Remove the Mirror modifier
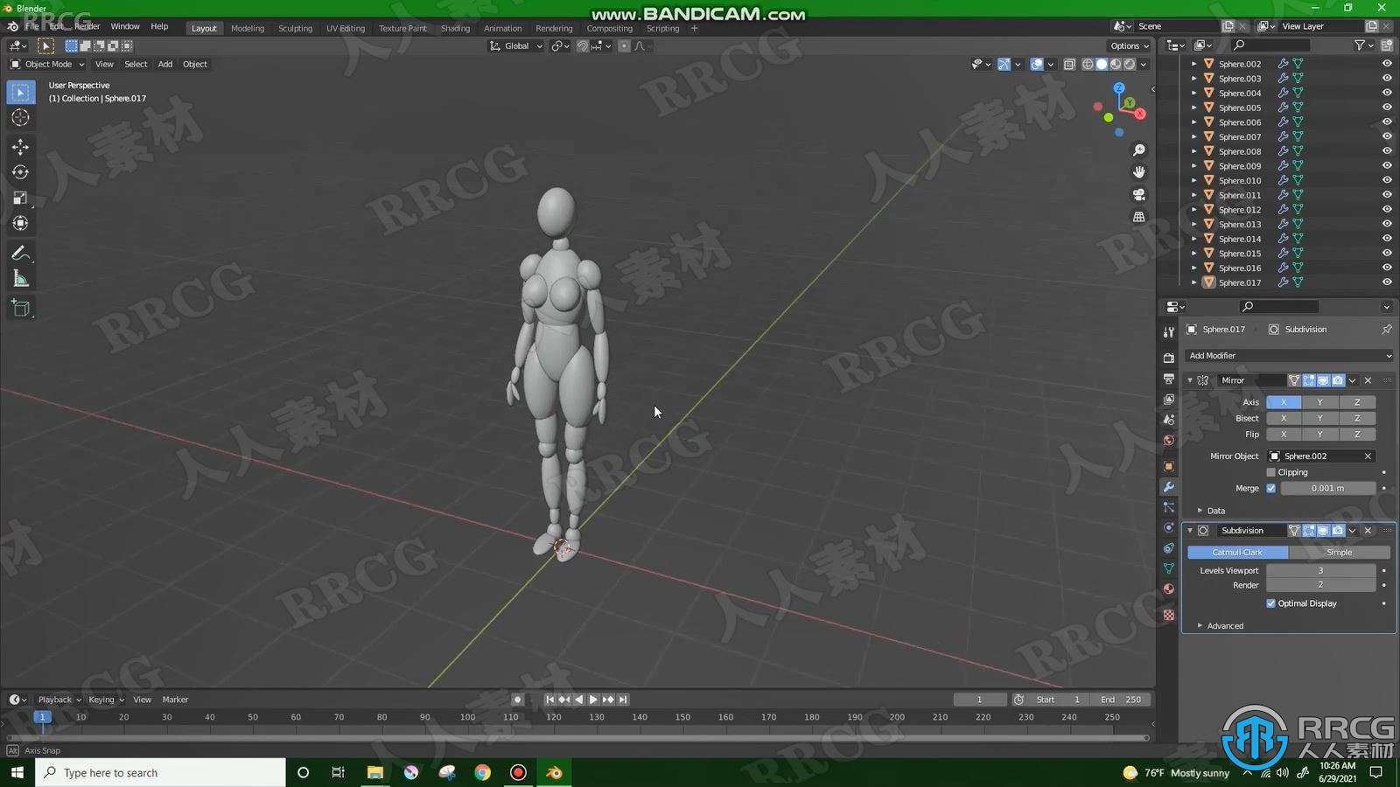The image size is (1400, 787). click(x=1368, y=380)
